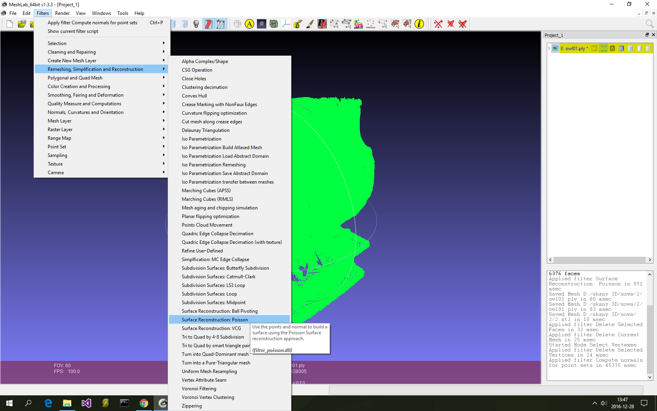Open the Windows Start menu

9,403
